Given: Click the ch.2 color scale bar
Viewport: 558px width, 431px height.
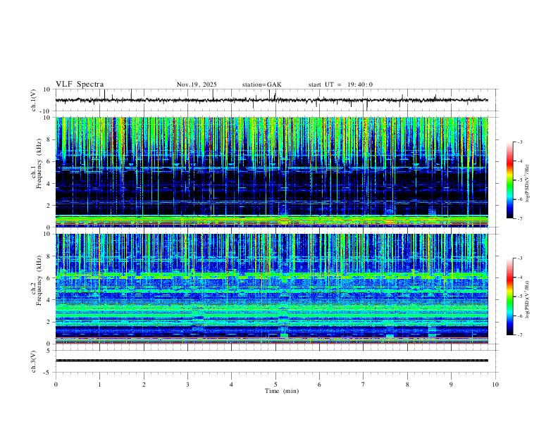Looking at the screenshot, I should point(510,296).
